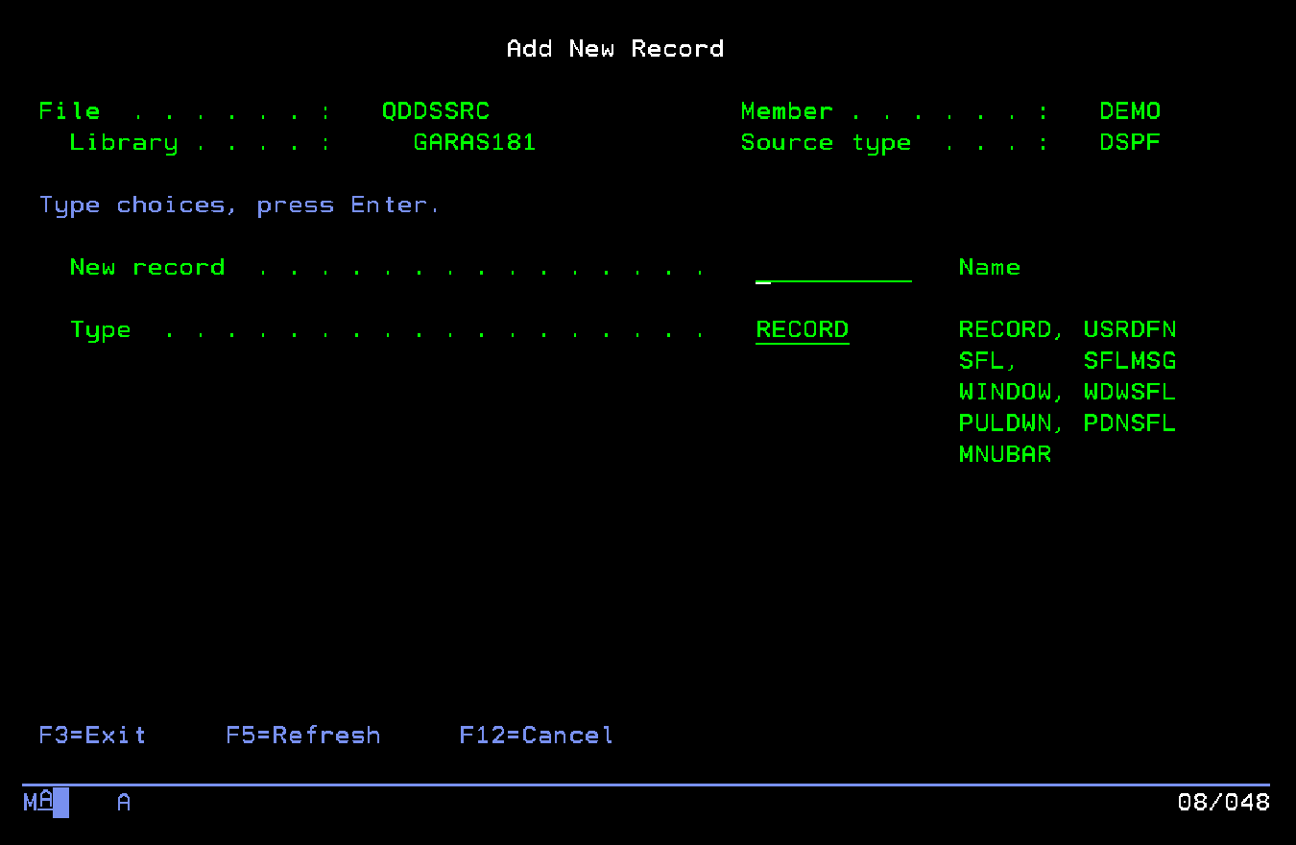Click the cursor position indicator 08/048
The height and width of the screenshot is (845, 1296).
[x=1223, y=802]
